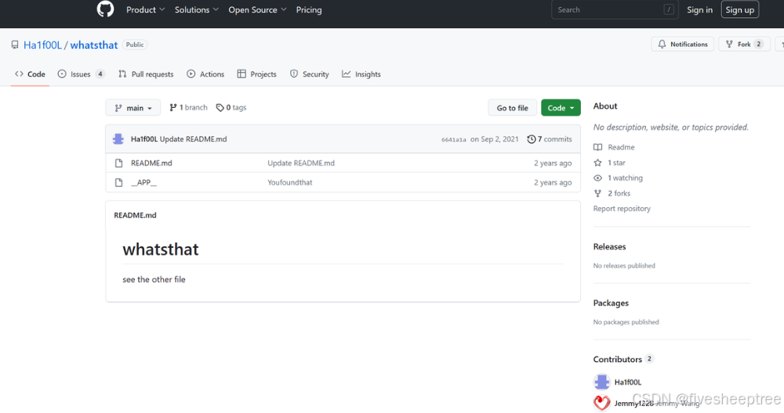Expand the Open Source menu

point(257,9)
